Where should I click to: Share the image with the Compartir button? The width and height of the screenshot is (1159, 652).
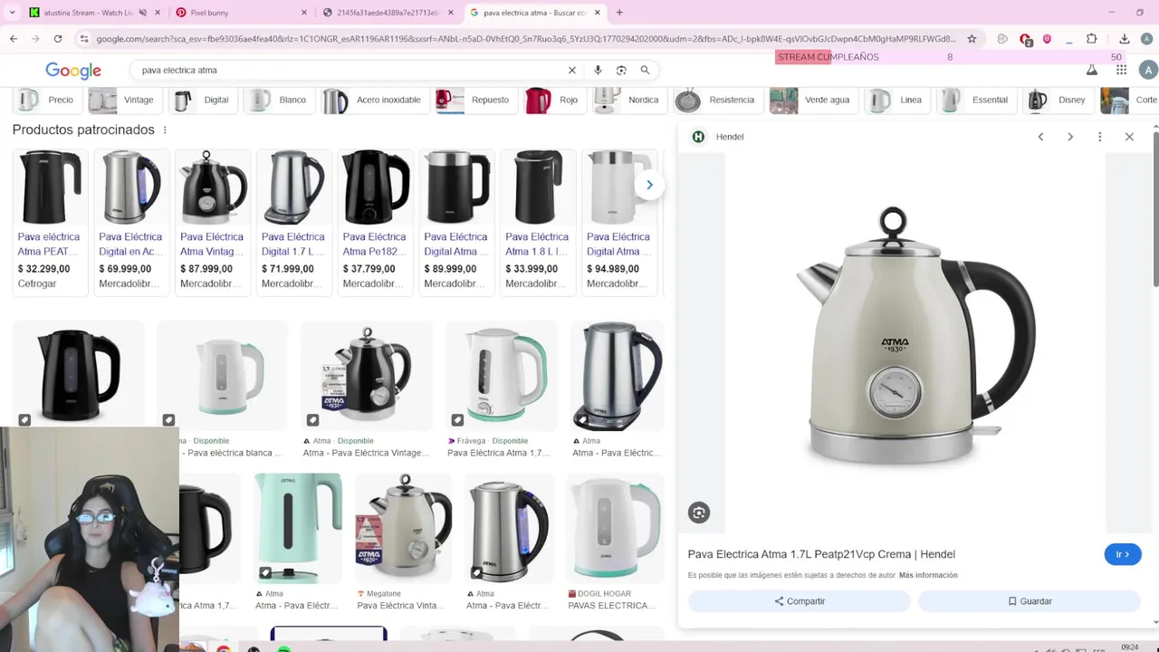click(800, 601)
